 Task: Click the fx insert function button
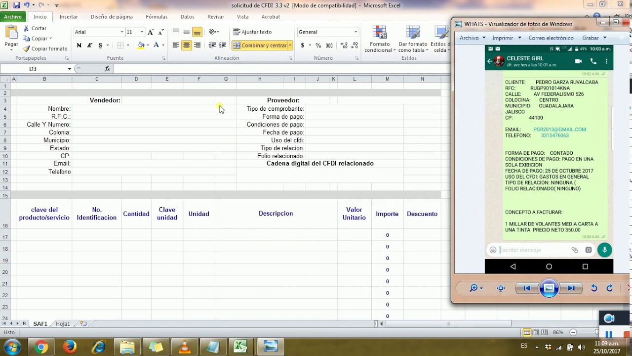107,69
